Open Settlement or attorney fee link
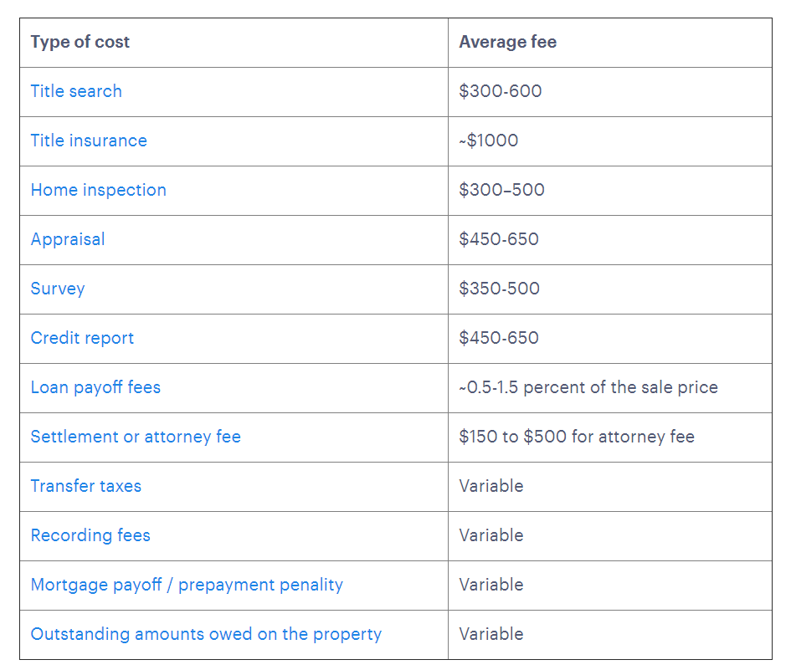This screenshot has width=791, height=670. (136, 437)
